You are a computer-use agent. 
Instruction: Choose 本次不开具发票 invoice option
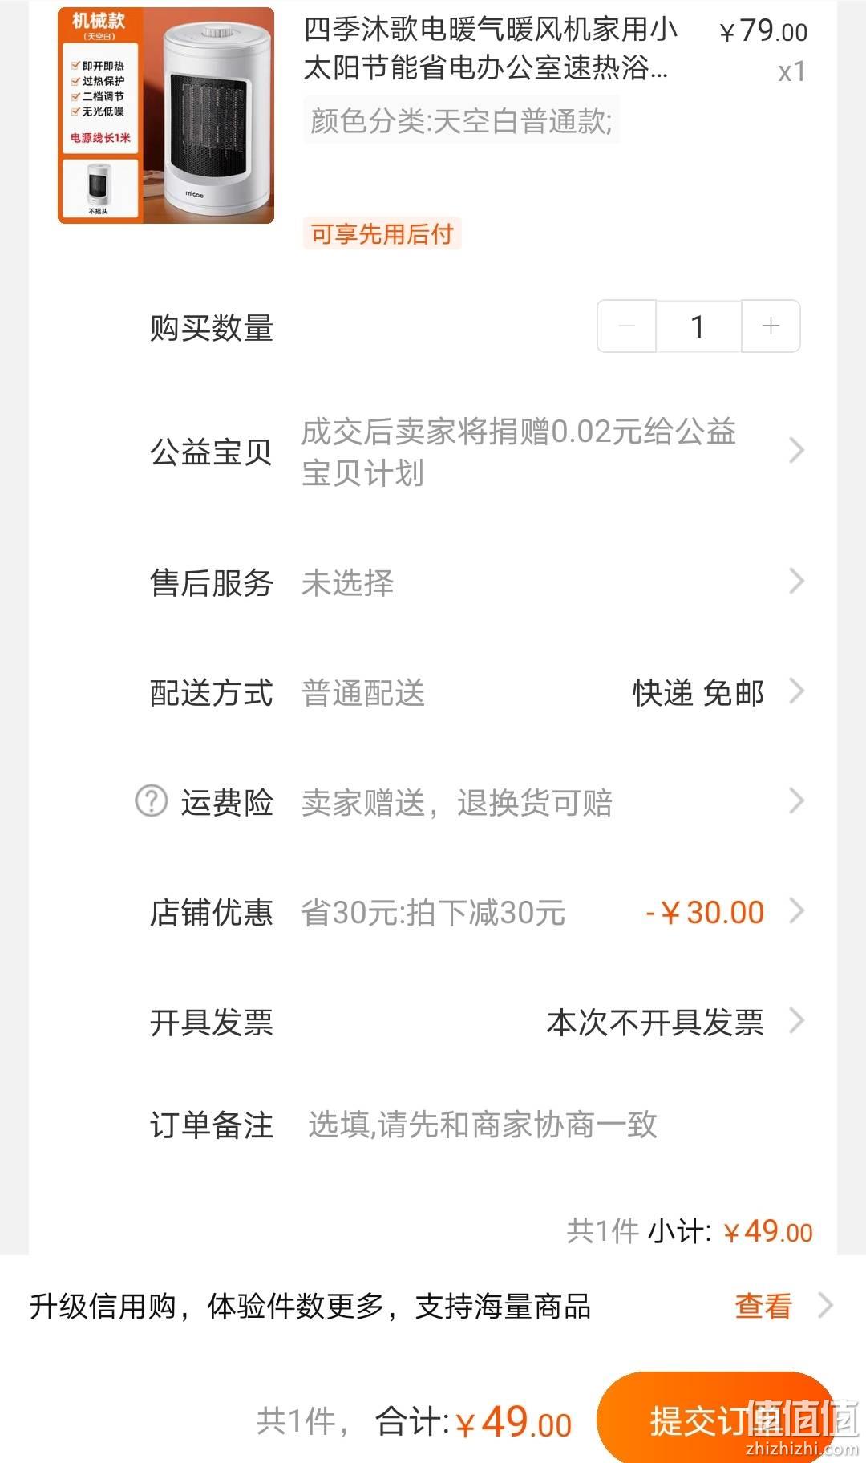pos(655,1022)
